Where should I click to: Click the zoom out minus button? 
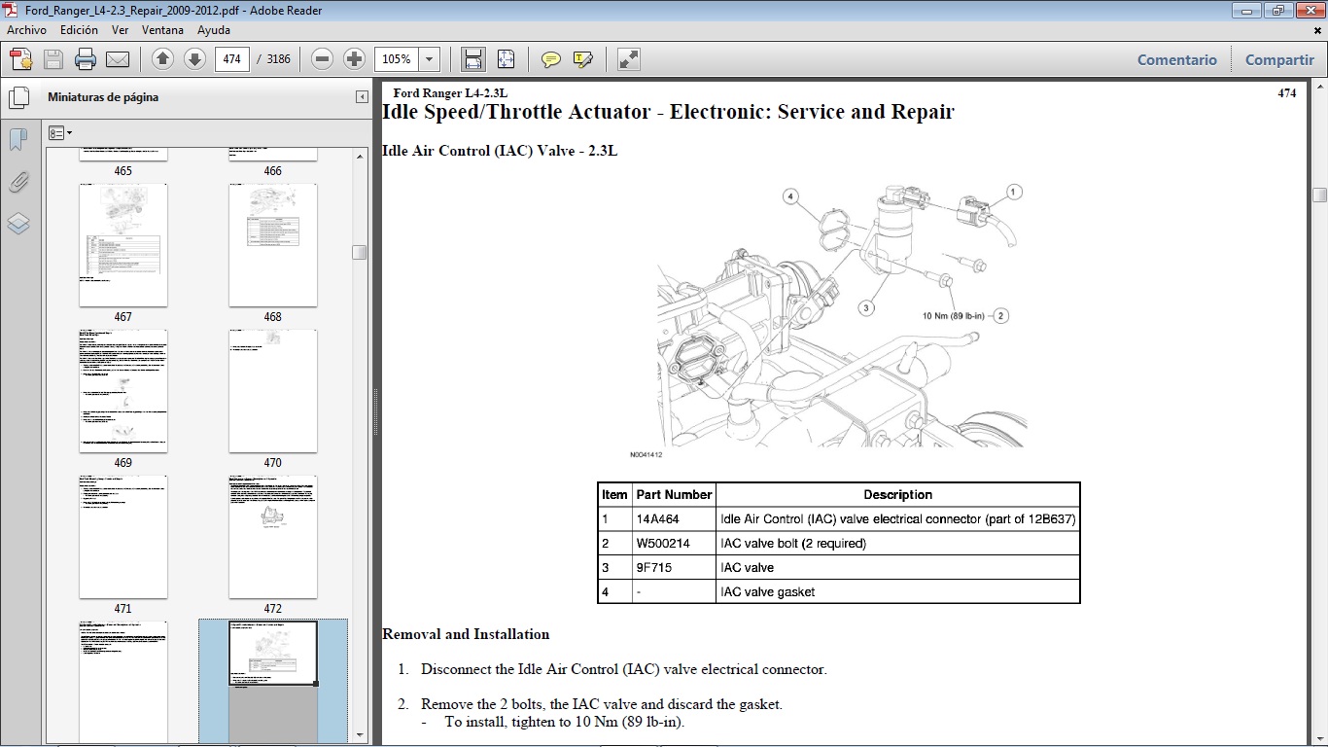click(323, 59)
